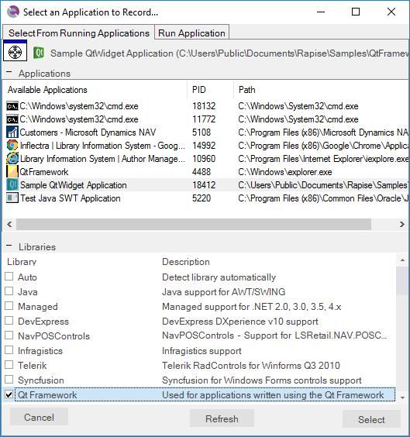410x437 pixels.
Task: Click the cmd.exe icon for PID 11772
Action: 12,119
